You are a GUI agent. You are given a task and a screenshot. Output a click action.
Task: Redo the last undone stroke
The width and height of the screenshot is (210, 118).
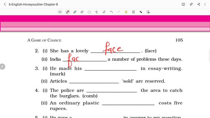(x=119, y=12)
